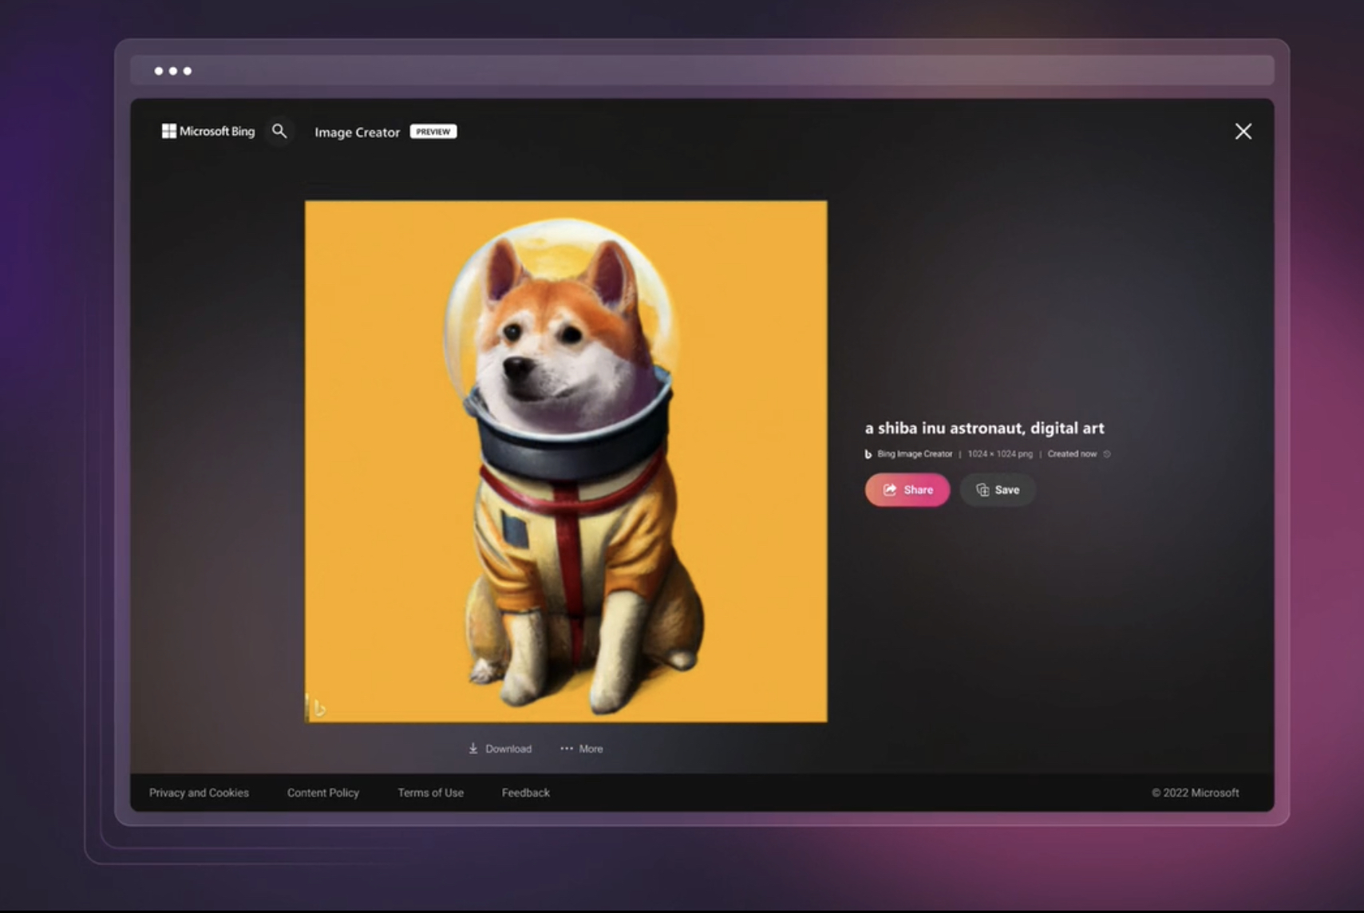
Task: Click the 'Bing Image Creator' attribution text
Action: click(x=915, y=454)
